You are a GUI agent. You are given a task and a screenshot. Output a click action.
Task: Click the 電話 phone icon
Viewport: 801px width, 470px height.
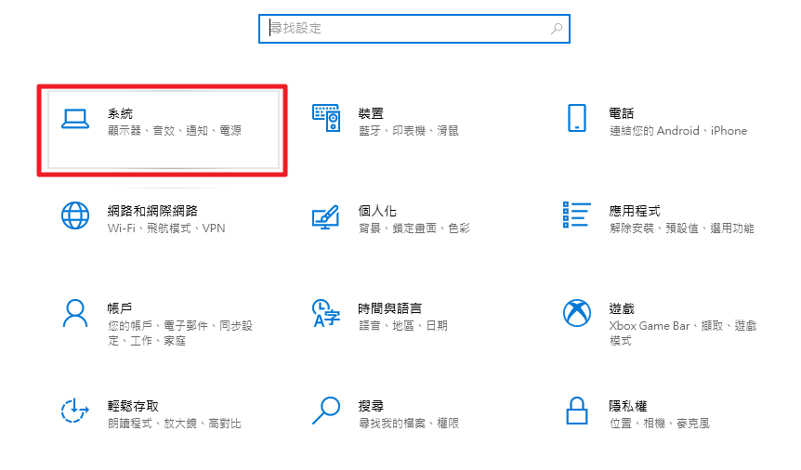tap(577, 118)
